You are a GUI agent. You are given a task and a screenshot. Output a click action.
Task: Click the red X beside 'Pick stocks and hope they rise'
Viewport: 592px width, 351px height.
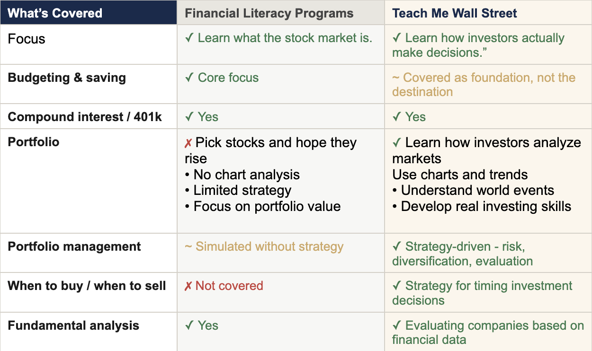[x=188, y=143]
